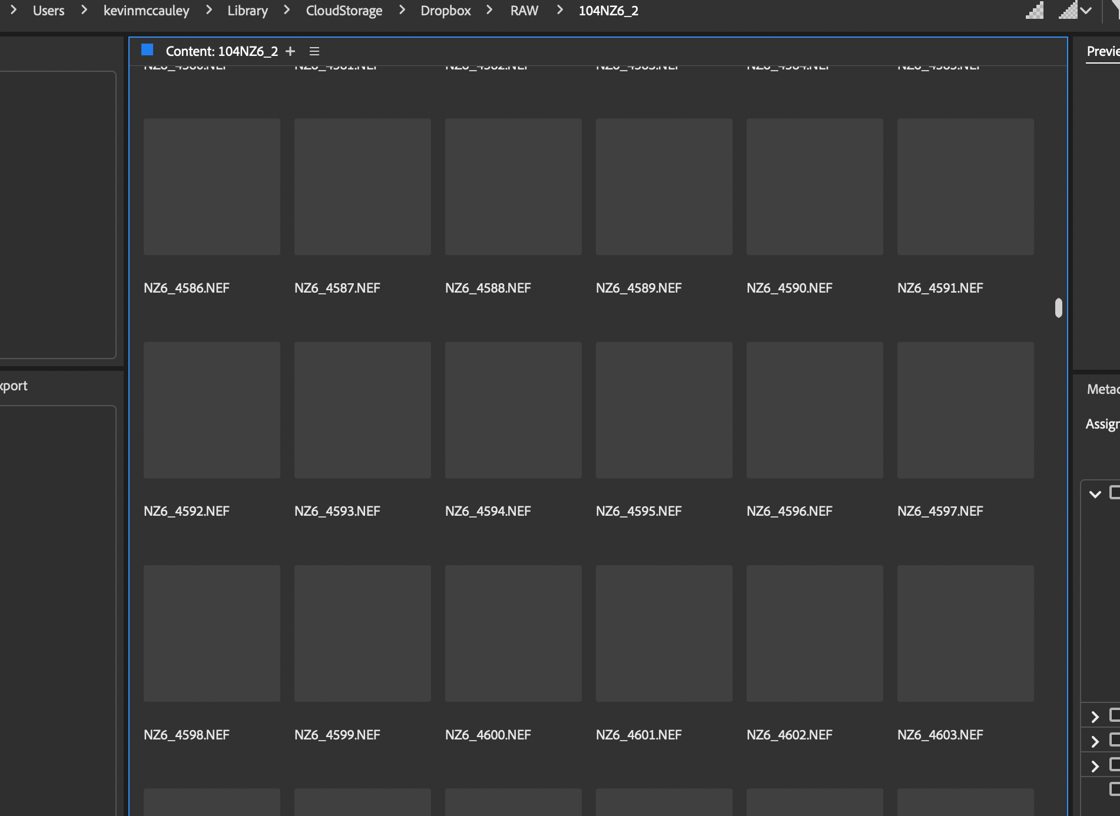This screenshot has height=816, width=1120.
Task: Open the RAW folder from the breadcrumb path
Action: [x=523, y=10]
